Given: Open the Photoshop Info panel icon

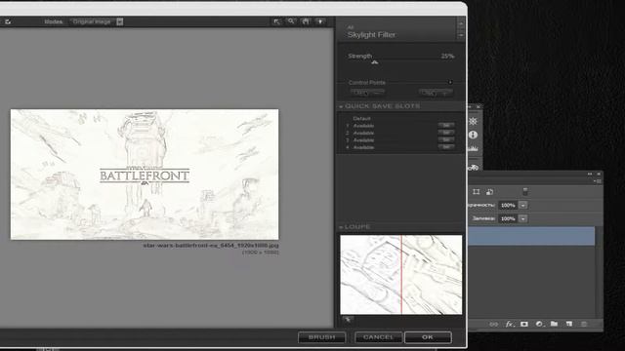Looking at the screenshot, I should 473,135.
